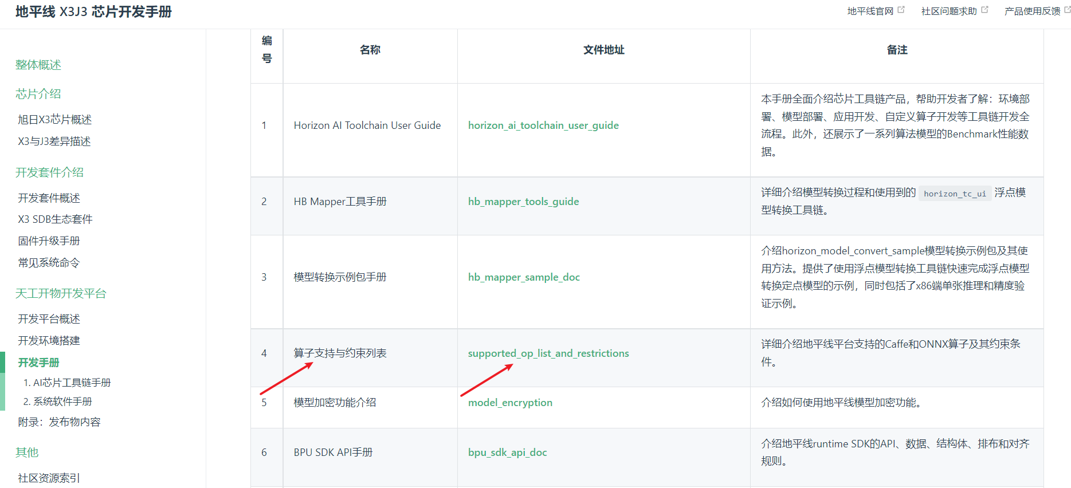Select 常见系统命令 sidebar entry
Screen dimensions: 1071x488
tap(49, 263)
